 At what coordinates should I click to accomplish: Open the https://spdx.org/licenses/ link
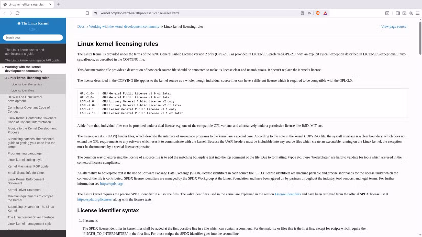(95, 199)
